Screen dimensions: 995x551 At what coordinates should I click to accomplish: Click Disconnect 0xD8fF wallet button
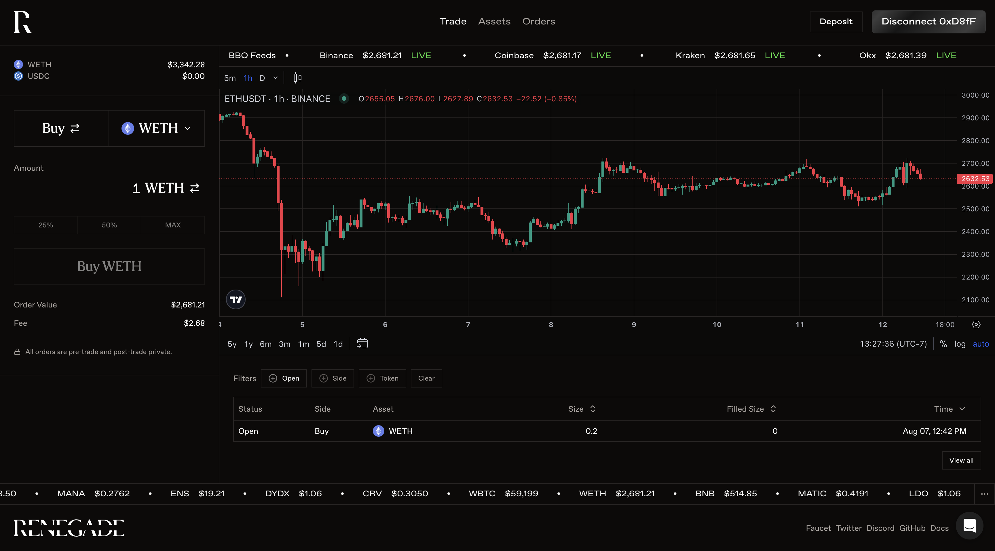(928, 22)
